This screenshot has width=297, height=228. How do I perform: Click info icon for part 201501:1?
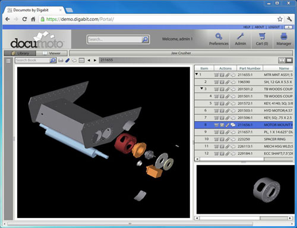[x=222, y=96]
